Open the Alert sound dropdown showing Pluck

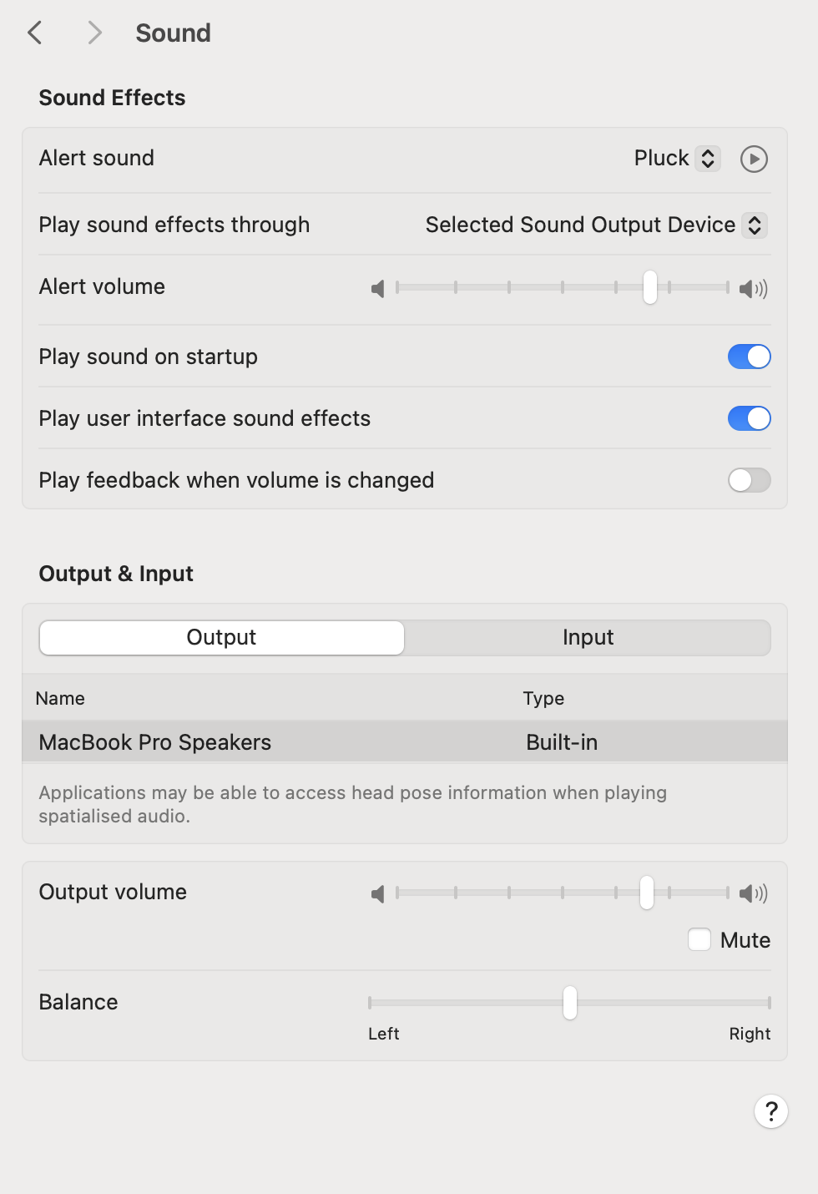(x=706, y=158)
